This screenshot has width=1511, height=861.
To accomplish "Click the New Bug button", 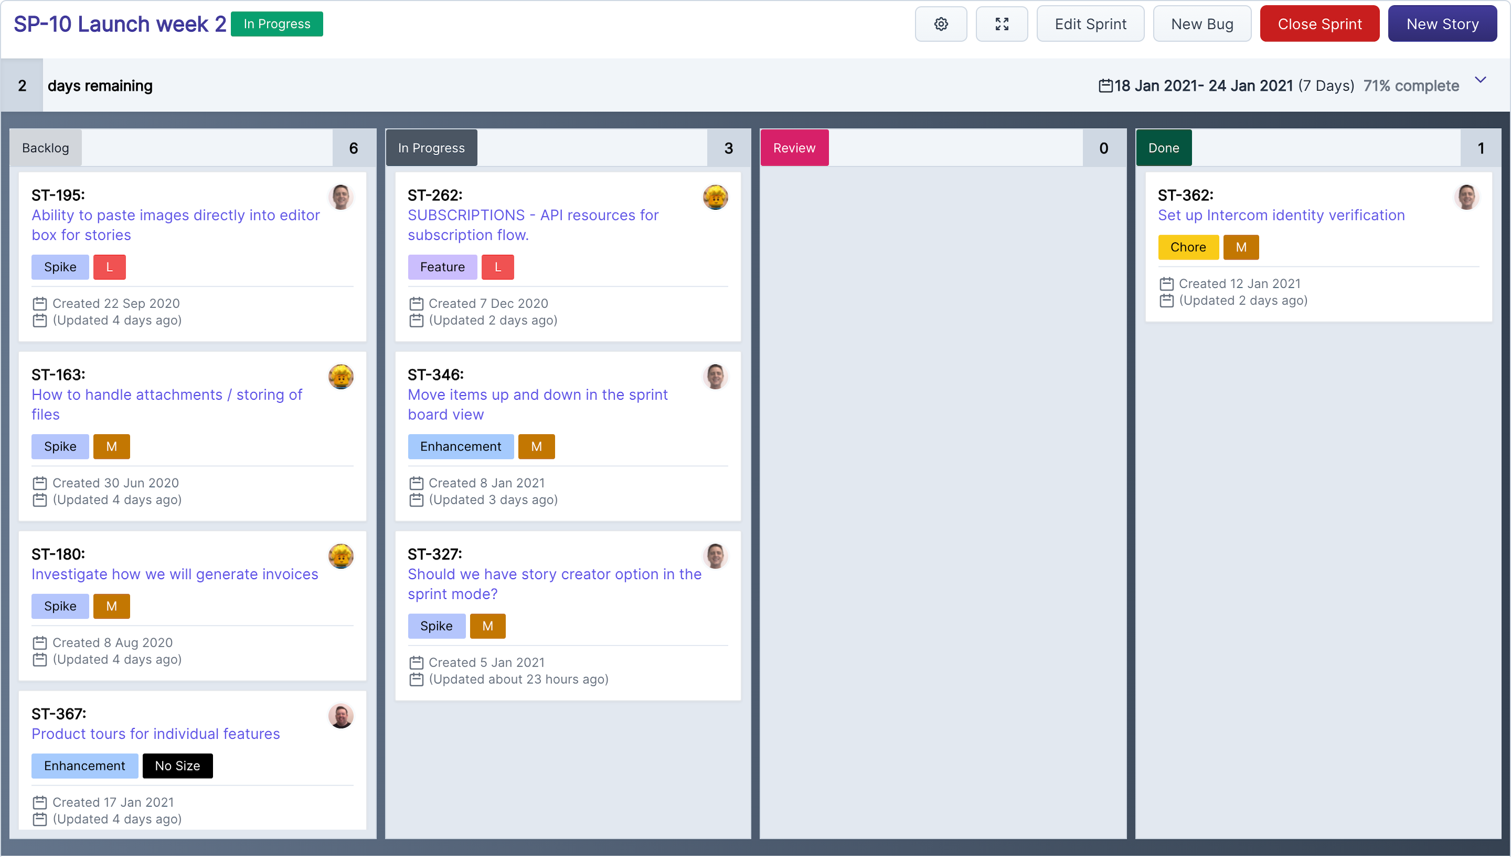I will [1201, 24].
